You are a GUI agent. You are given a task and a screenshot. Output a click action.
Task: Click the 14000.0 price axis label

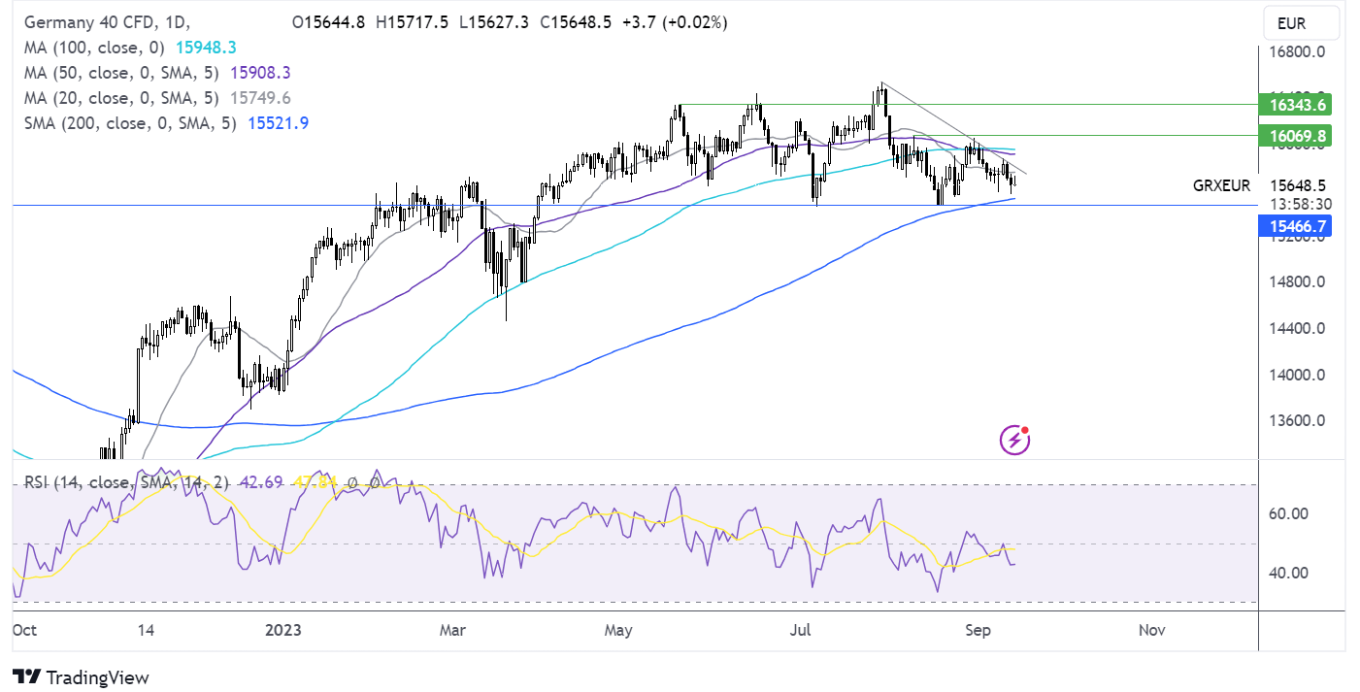pos(1297,375)
